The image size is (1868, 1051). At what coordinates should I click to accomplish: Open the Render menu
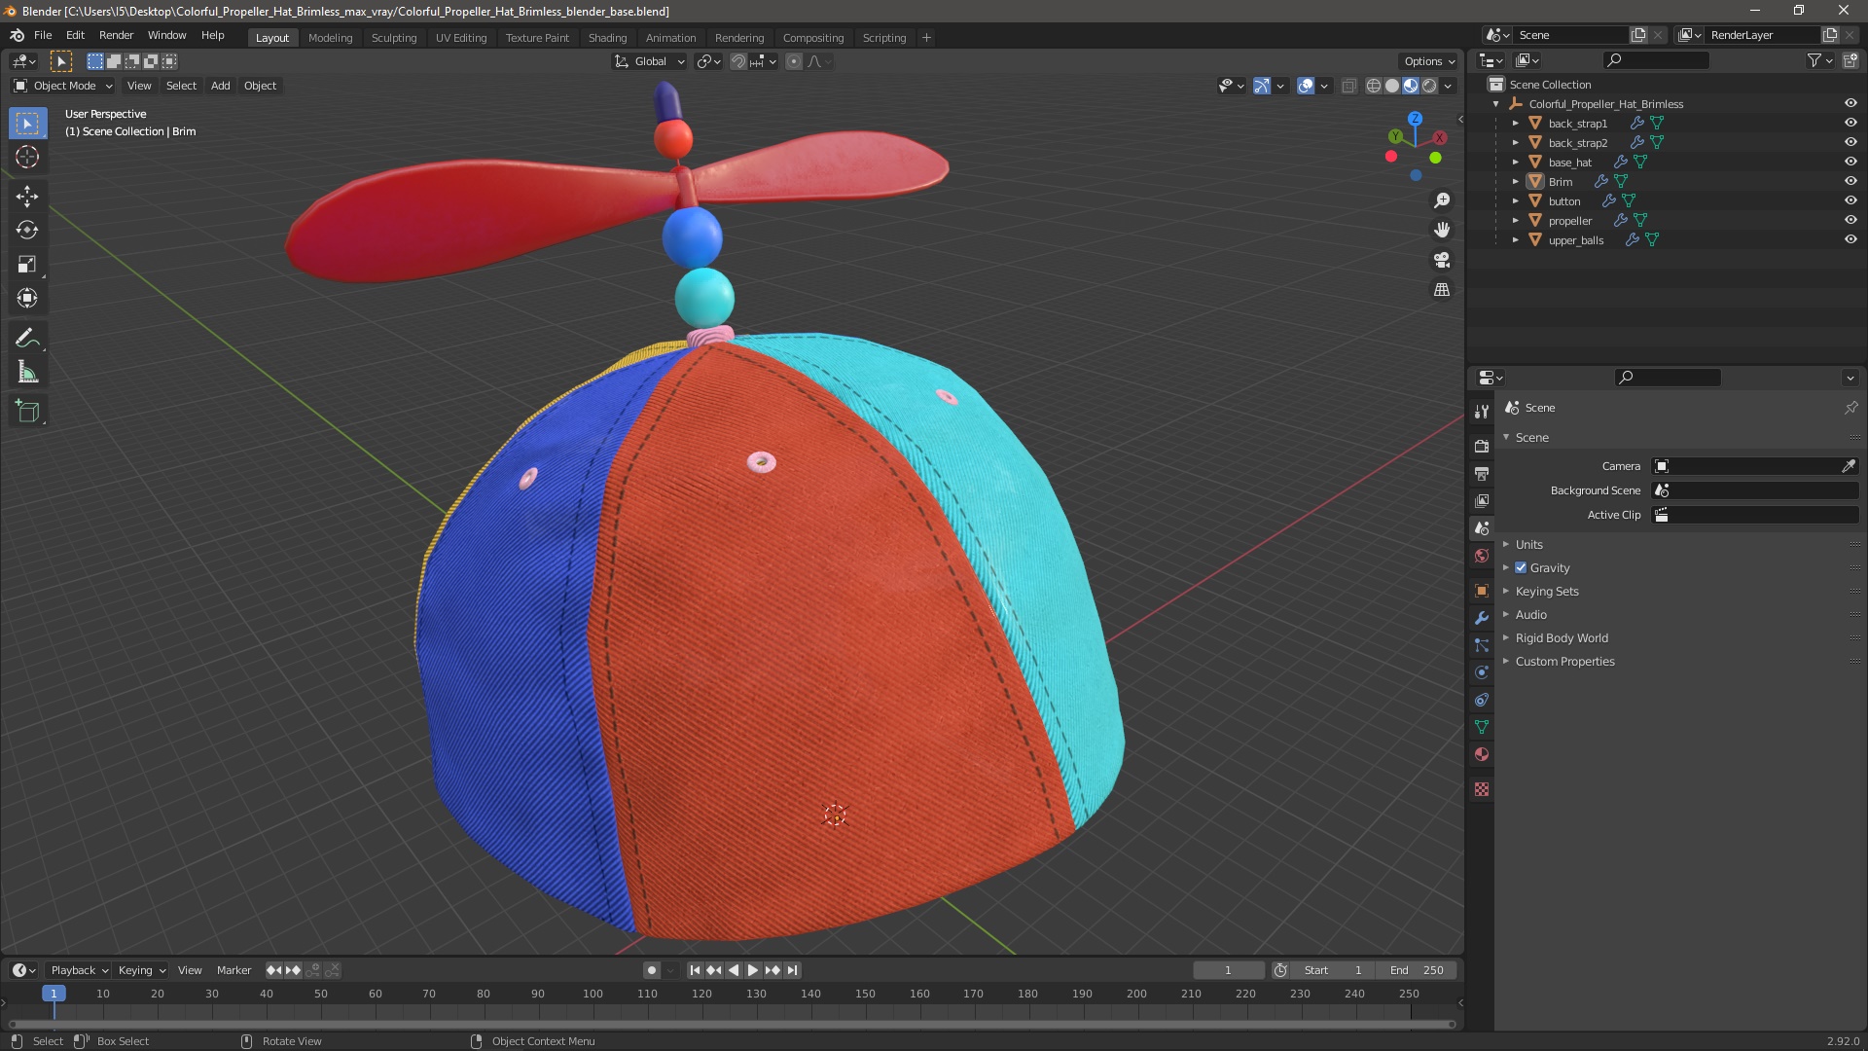pyautogui.click(x=116, y=35)
